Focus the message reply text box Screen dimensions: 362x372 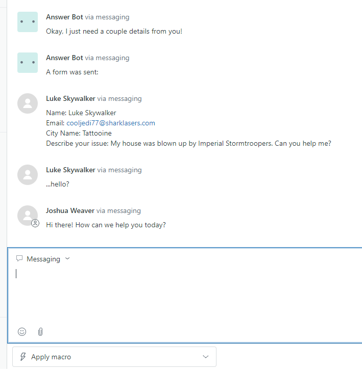point(184,296)
